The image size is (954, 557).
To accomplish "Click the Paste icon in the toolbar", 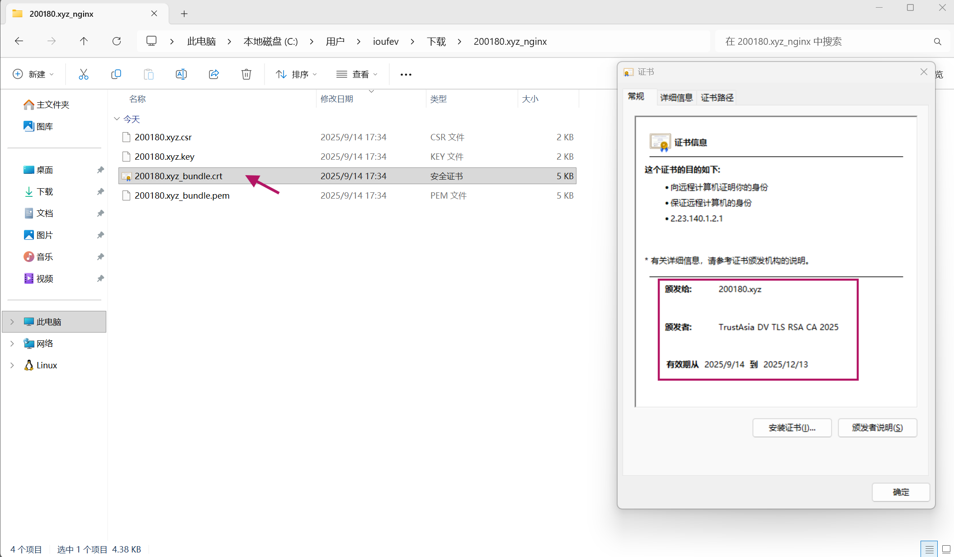I will coord(148,74).
